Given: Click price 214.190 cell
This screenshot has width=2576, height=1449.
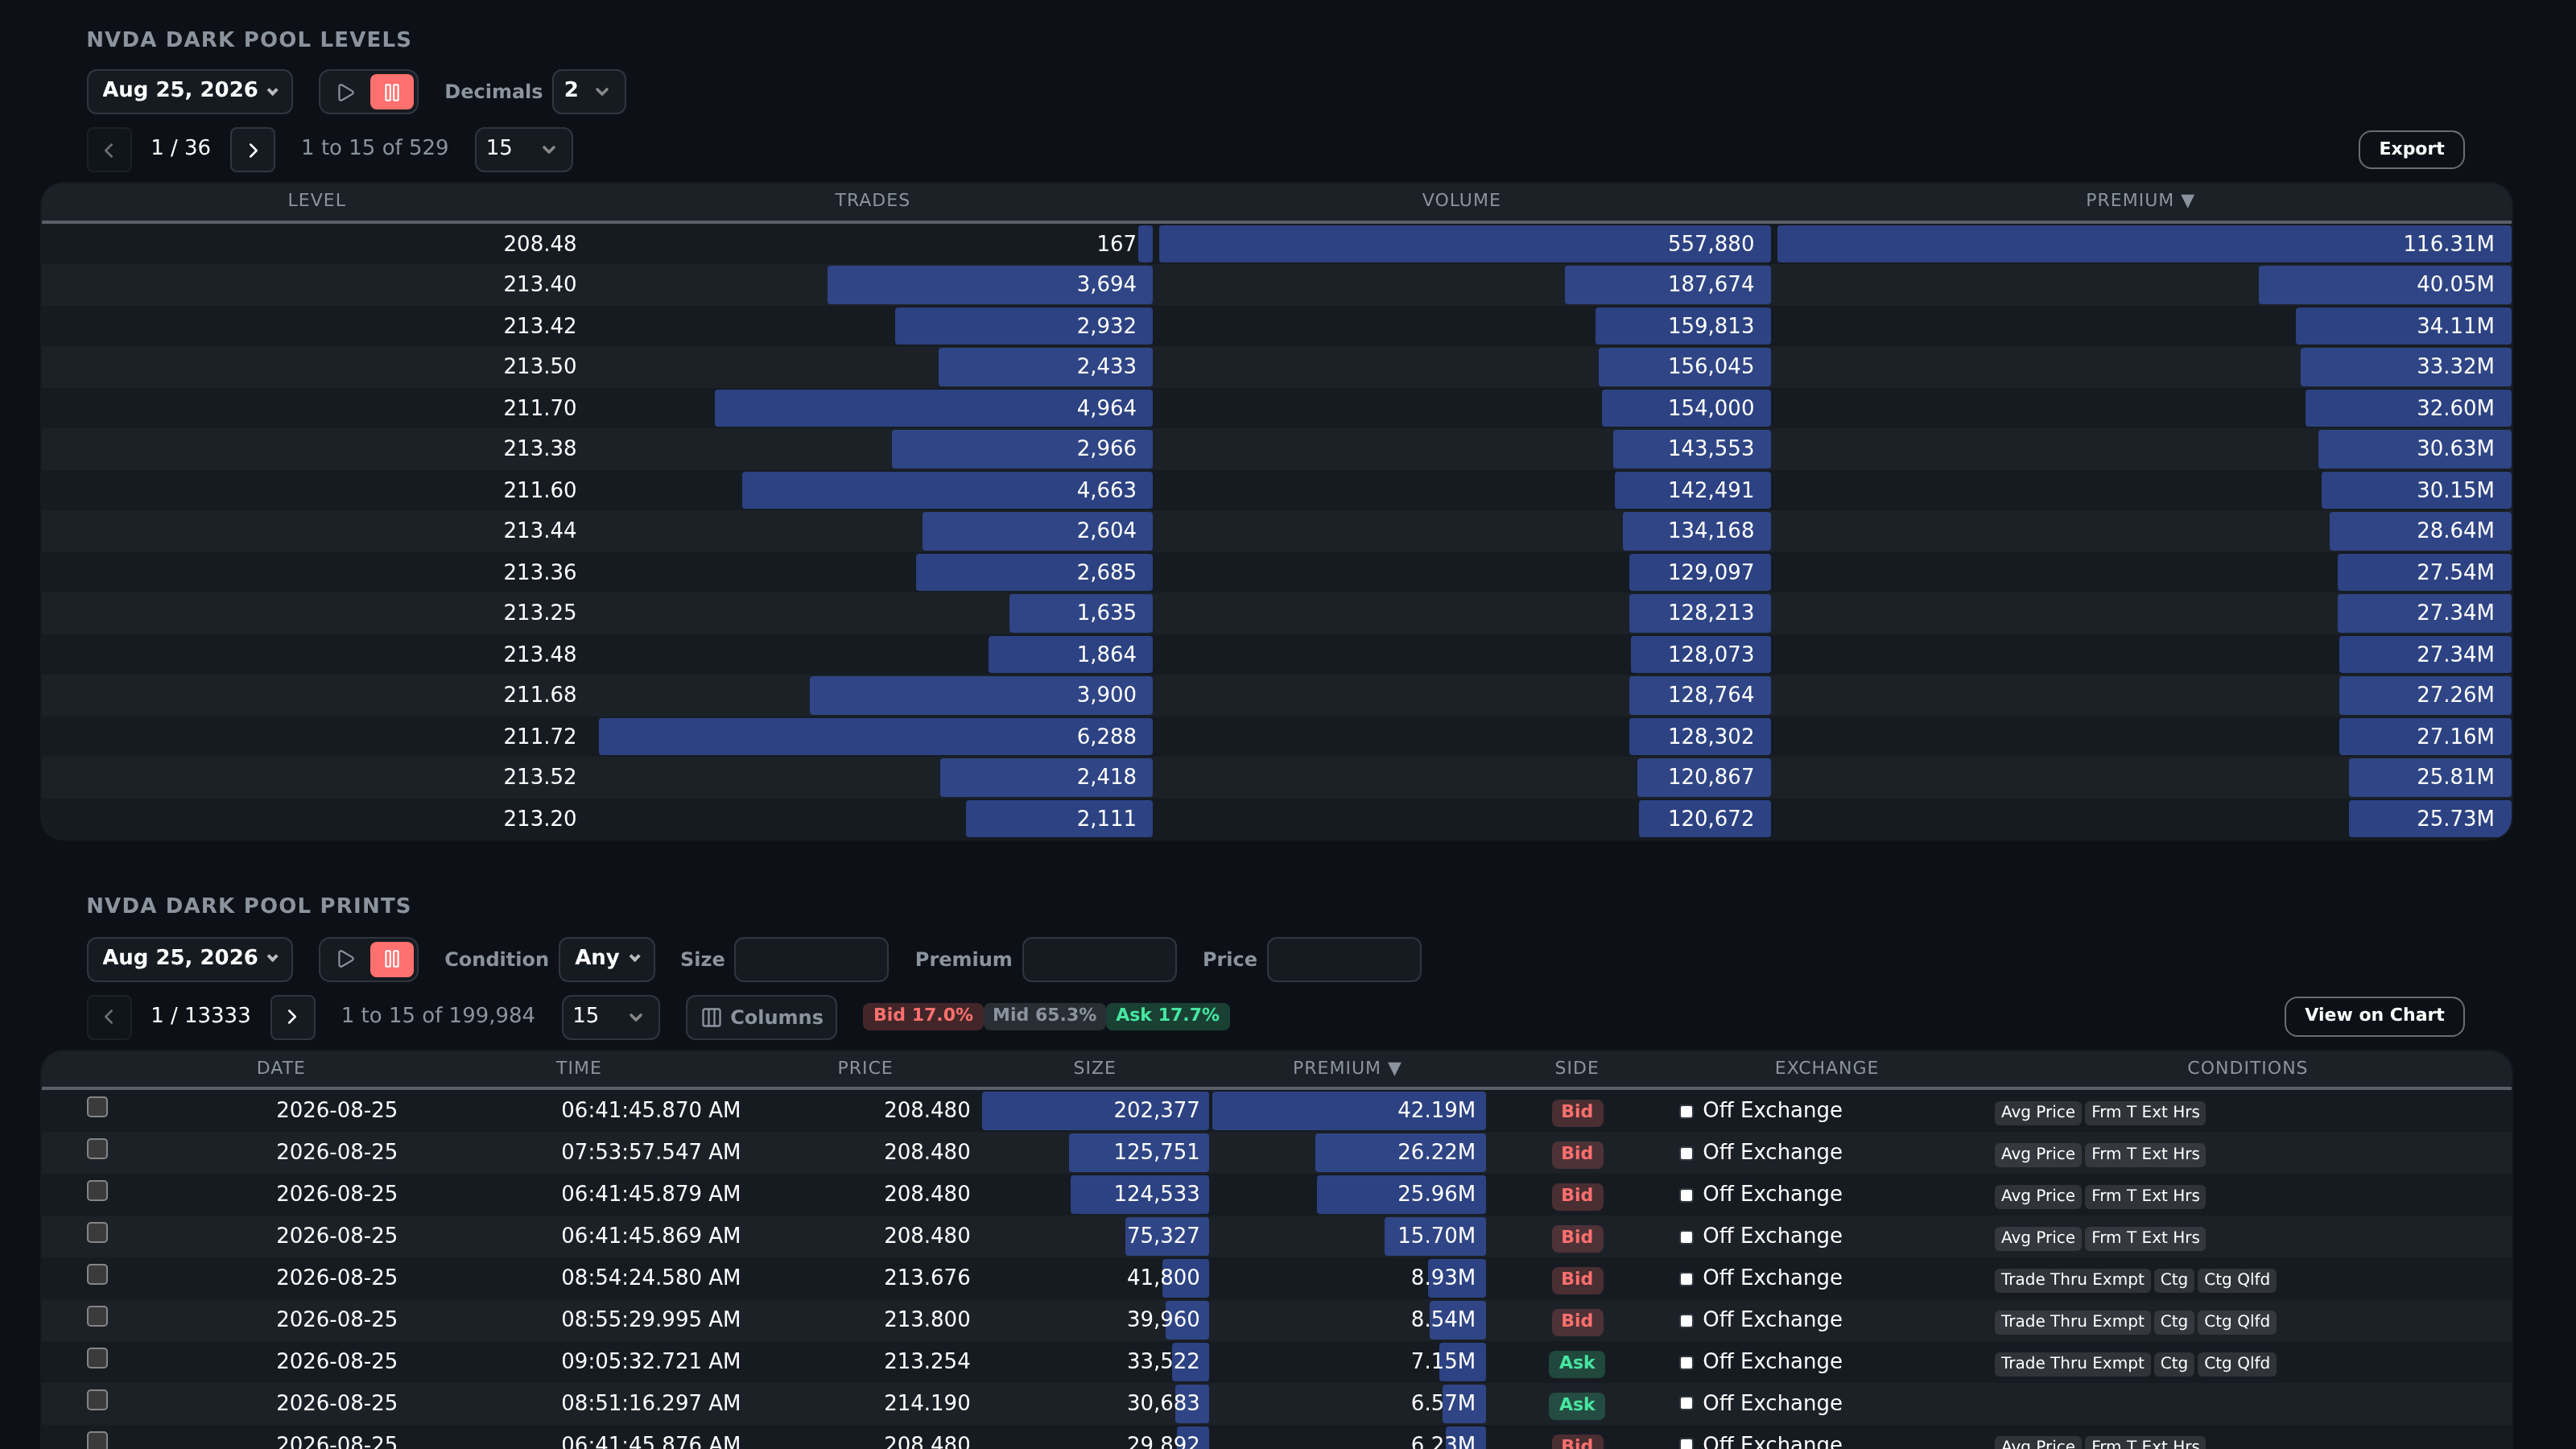Looking at the screenshot, I should (926, 1403).
